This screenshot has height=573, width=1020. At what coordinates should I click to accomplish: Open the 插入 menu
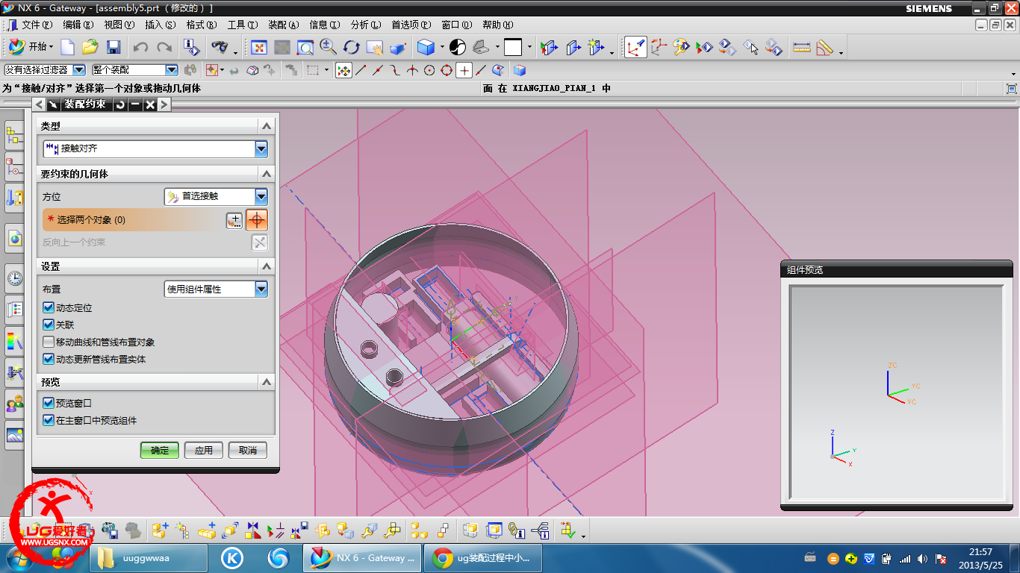pyautogui.click(x=160, y=25)
